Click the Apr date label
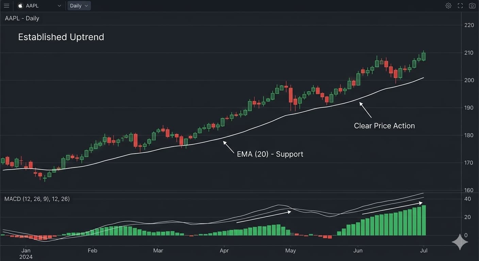Image resolution: width=479 pixels, height=261 pixels. tap(224, 251)
